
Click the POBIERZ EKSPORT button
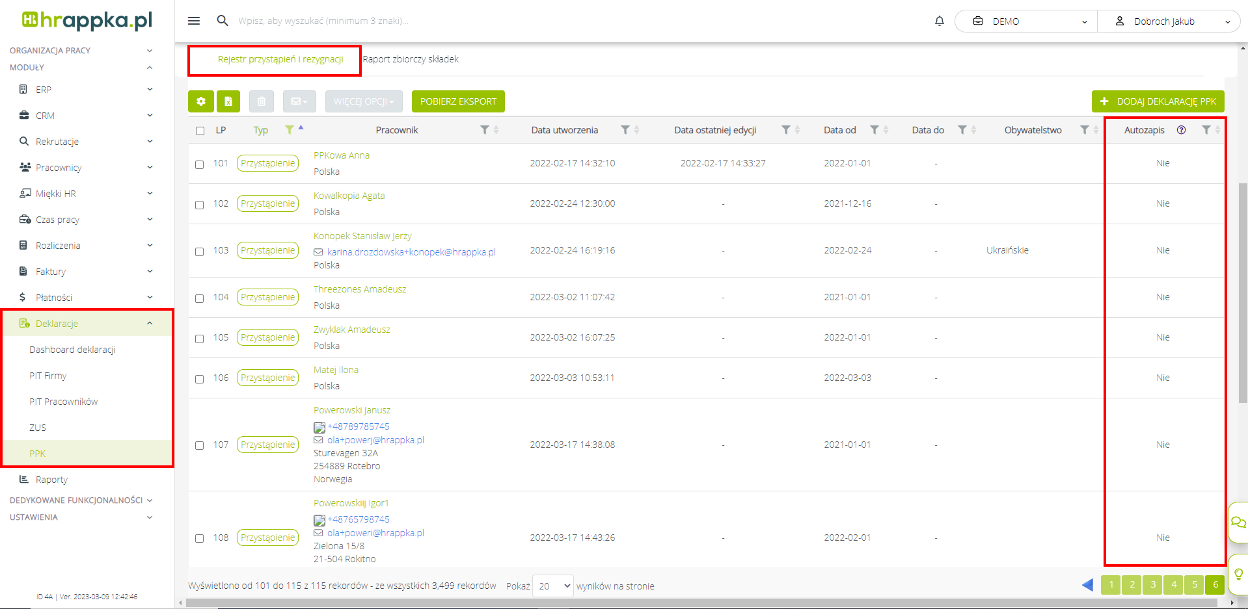point(458,101)
